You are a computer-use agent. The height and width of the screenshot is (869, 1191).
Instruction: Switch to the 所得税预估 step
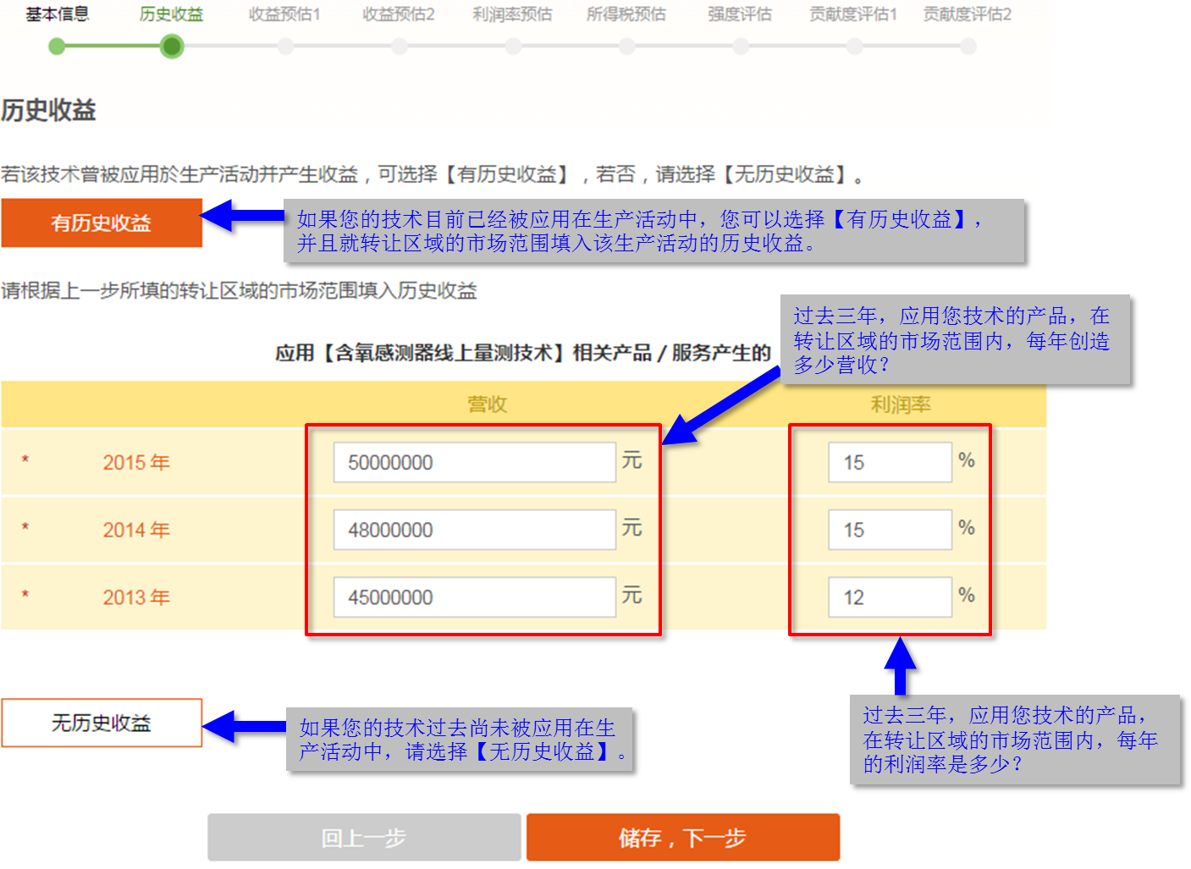626,14
